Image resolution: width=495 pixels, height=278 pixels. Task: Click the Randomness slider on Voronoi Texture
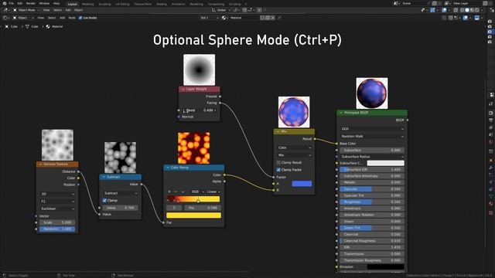57,229
